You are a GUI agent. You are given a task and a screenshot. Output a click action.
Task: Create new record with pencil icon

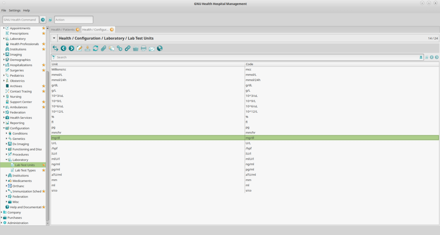(x=79, y=48)
